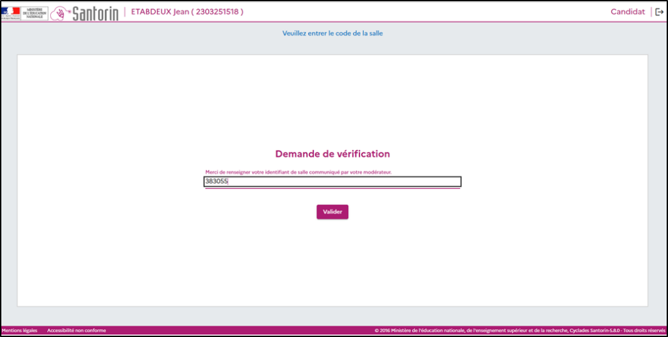Open the Mentions légales link
Screen dimensions: 668x337
tap(19, 330)
